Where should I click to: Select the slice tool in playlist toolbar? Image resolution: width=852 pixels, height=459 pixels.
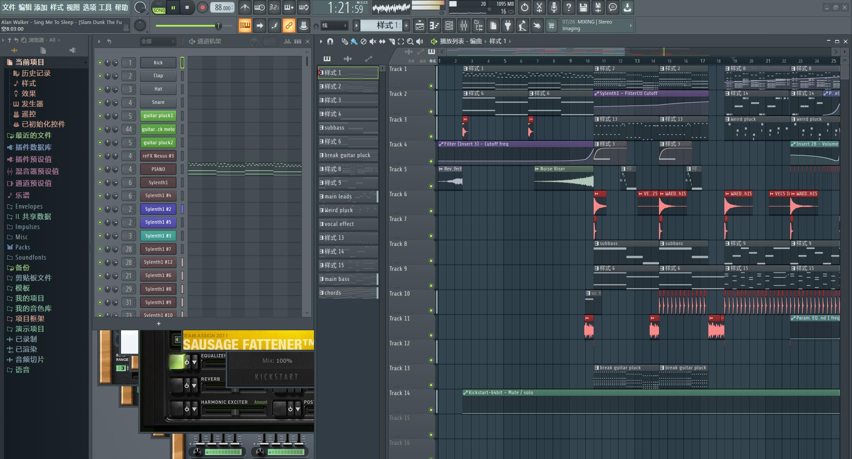(x=391, y=41)
